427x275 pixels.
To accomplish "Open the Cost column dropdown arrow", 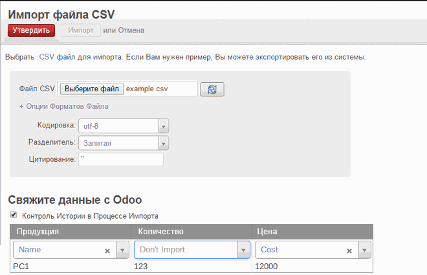I will [364, 250].
